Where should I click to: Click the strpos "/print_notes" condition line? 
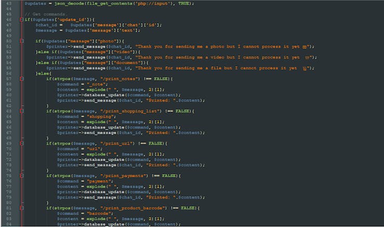click(109, 79)
